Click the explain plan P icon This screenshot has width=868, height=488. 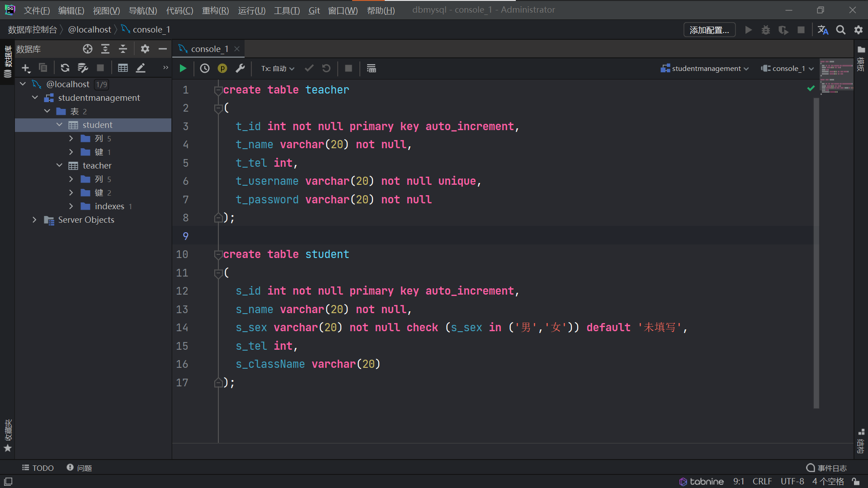click(x=222, y=68)
